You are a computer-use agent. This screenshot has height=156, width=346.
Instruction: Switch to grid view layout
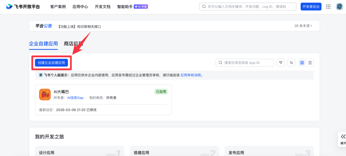302,63
